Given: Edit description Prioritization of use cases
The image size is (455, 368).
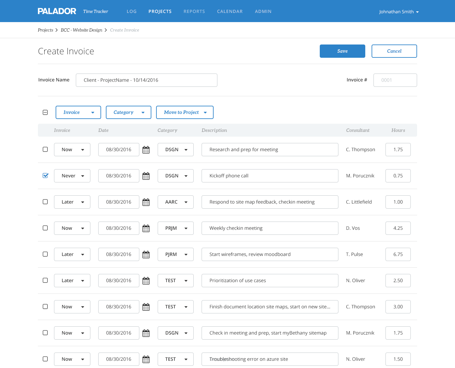Looking at the screenshot, I should (270, 281).
